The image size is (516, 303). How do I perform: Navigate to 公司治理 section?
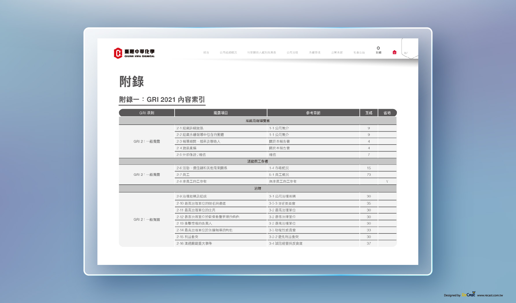point(292,53)
